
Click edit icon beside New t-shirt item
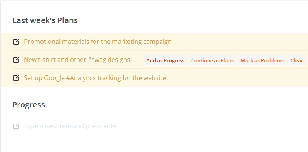pos(16,60)
